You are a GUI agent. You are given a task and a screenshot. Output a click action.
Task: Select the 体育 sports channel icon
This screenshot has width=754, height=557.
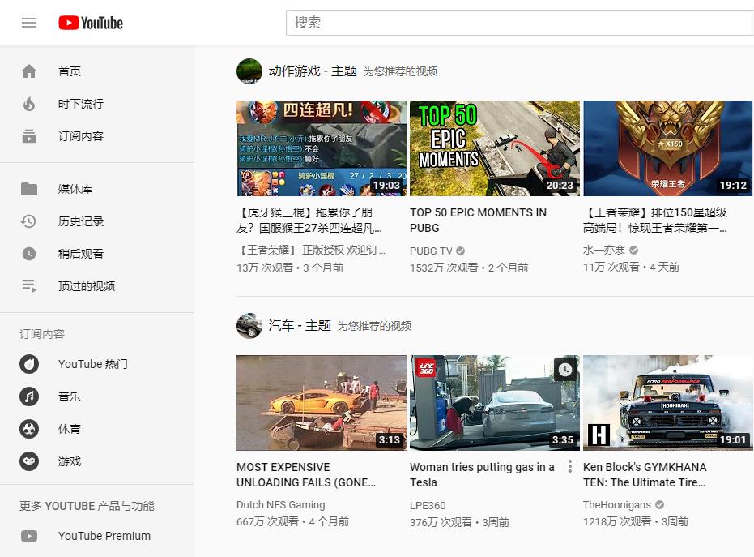coord(29,429)
